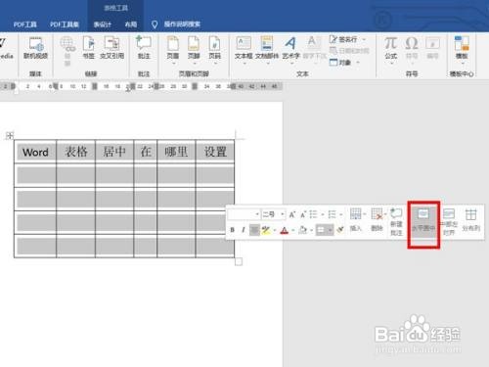Screen dimensions: 489x367
Task: Click the table cell containing 设置
Action: [215, 152]
